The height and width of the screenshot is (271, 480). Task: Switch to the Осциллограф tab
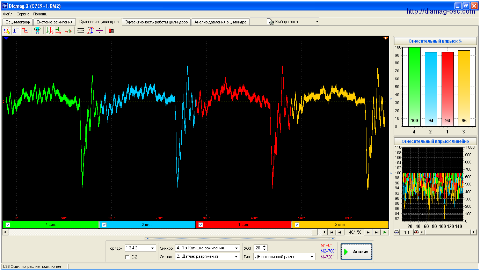click(x=17, y=22)
